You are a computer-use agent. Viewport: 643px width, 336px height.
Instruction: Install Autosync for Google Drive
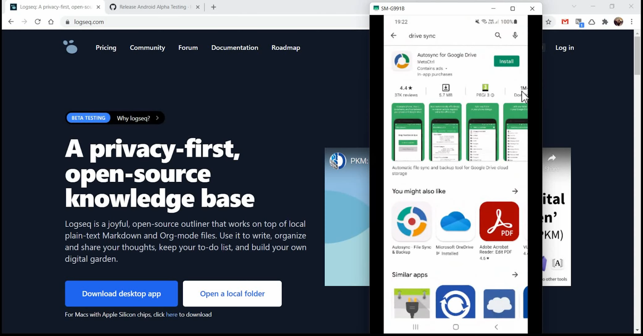[506, 61]
